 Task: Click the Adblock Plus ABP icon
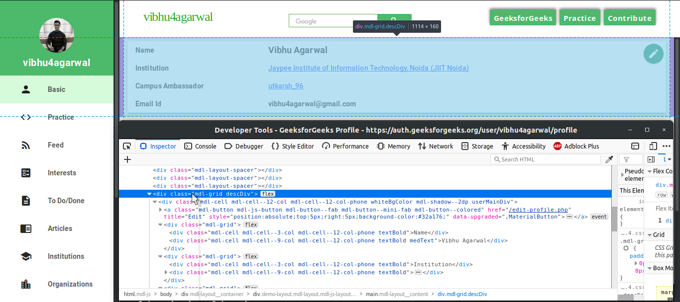pos(558,146)
